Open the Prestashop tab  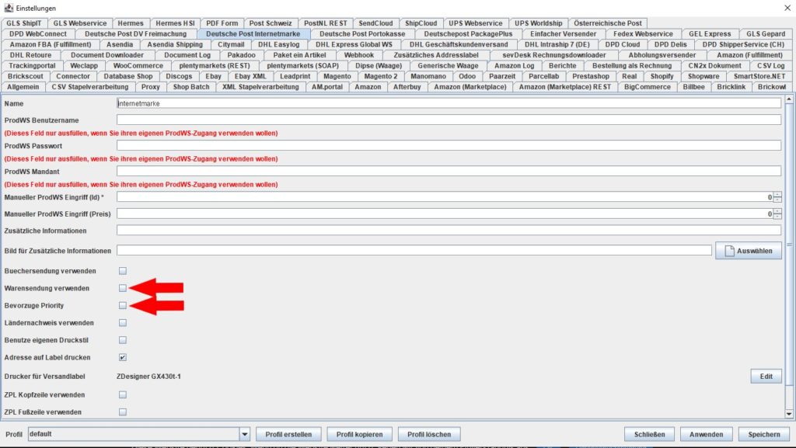pyautogui.click(x=591, y=77)
